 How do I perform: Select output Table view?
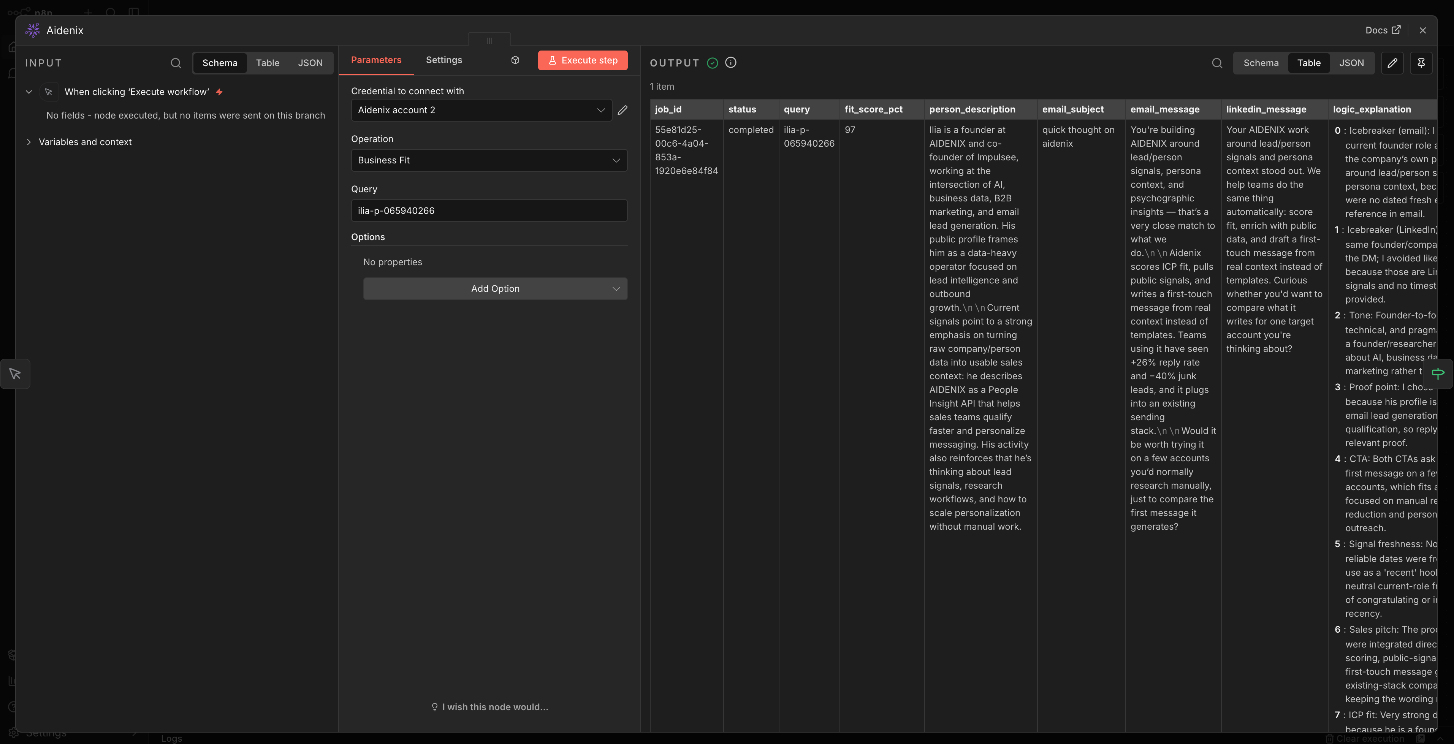tap(1308, 63)
